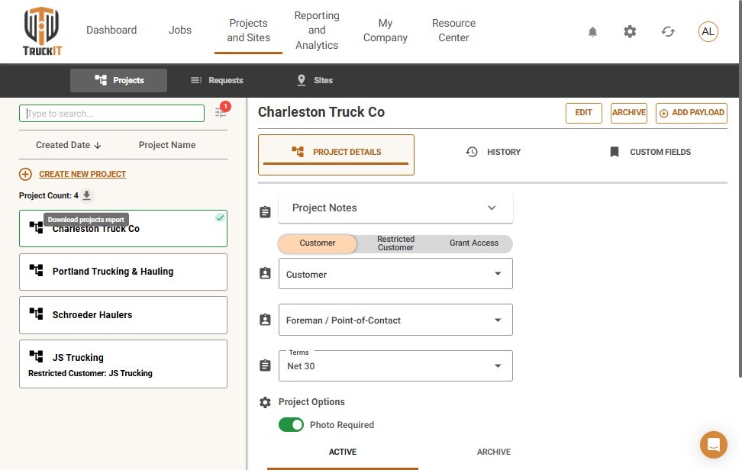Click the sync refresh icon
742x470 pixels.
pos(668,32)
